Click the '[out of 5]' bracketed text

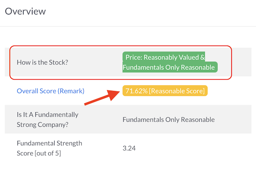point(48,153)
